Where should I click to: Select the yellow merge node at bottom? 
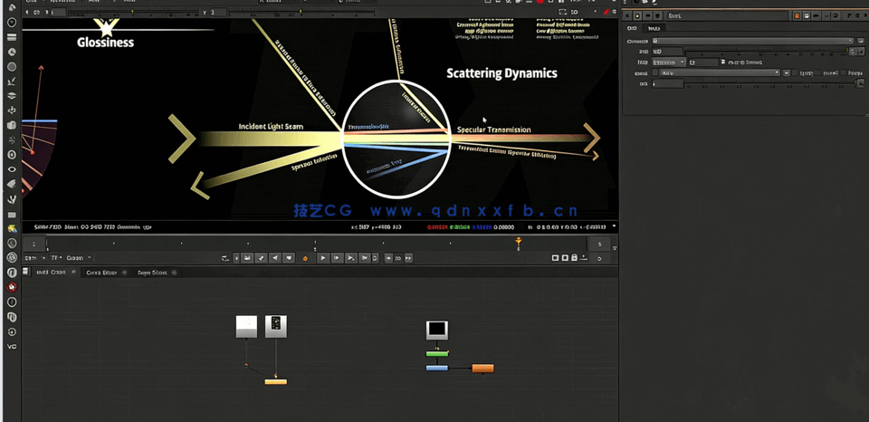click(275, 381)
